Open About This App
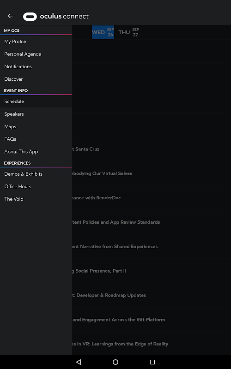 click(x=36, y=152)
